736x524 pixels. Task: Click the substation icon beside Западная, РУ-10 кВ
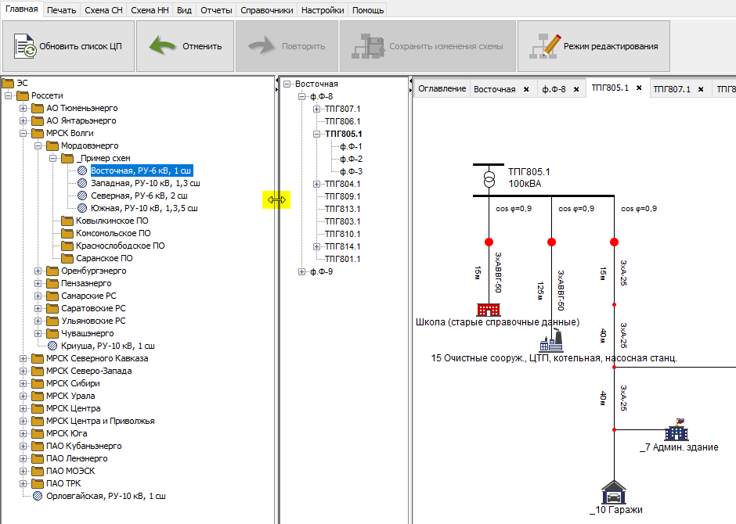(x=82, y=183)
